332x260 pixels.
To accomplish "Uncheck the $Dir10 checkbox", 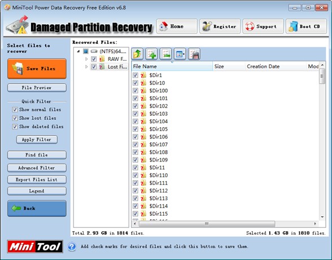I will click(136, 83).
